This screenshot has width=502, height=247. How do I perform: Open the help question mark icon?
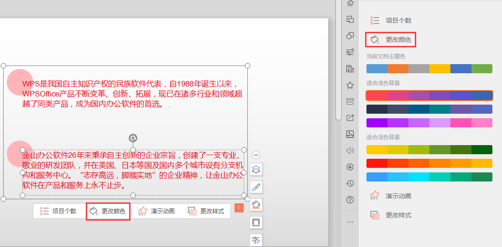(350, 200)
